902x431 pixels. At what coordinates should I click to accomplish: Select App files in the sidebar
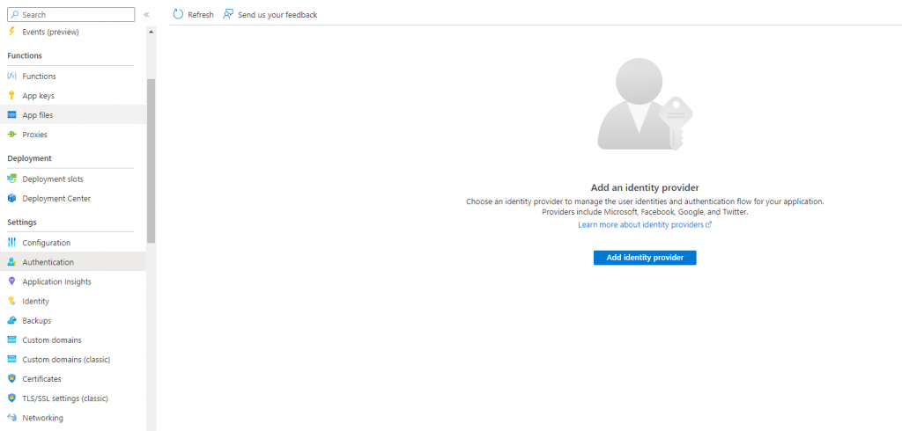pyautogui.click(x=38, y=115)
